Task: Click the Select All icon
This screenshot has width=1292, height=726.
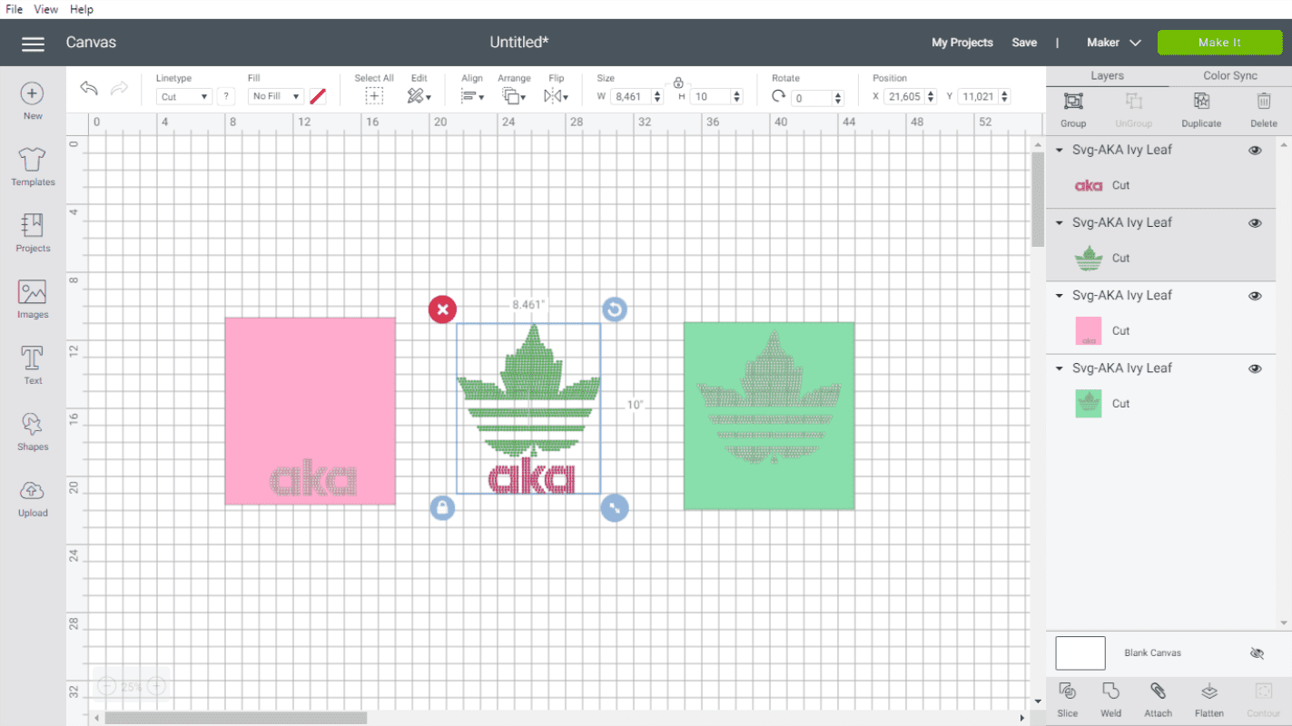Action: [x=374, y=95]
